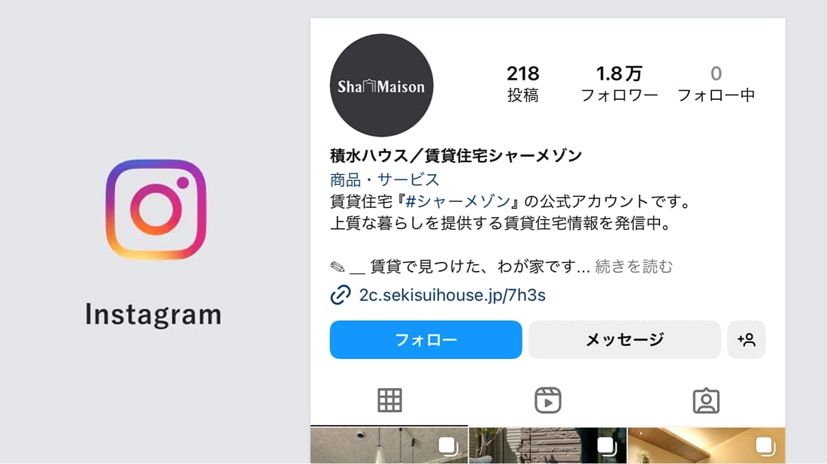This screenshot has height=464, width=827.
Task: Click the Instagram camera logo
Action: pos(156,209)
